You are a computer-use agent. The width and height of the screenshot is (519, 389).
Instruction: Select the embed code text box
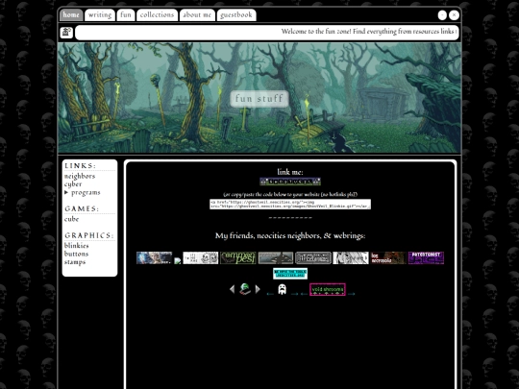[x=290, y=204]
